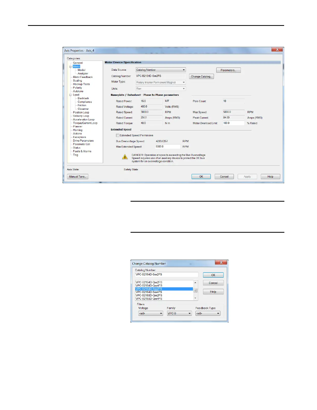Click the Change Catalog... button

(x=201, y=76)
